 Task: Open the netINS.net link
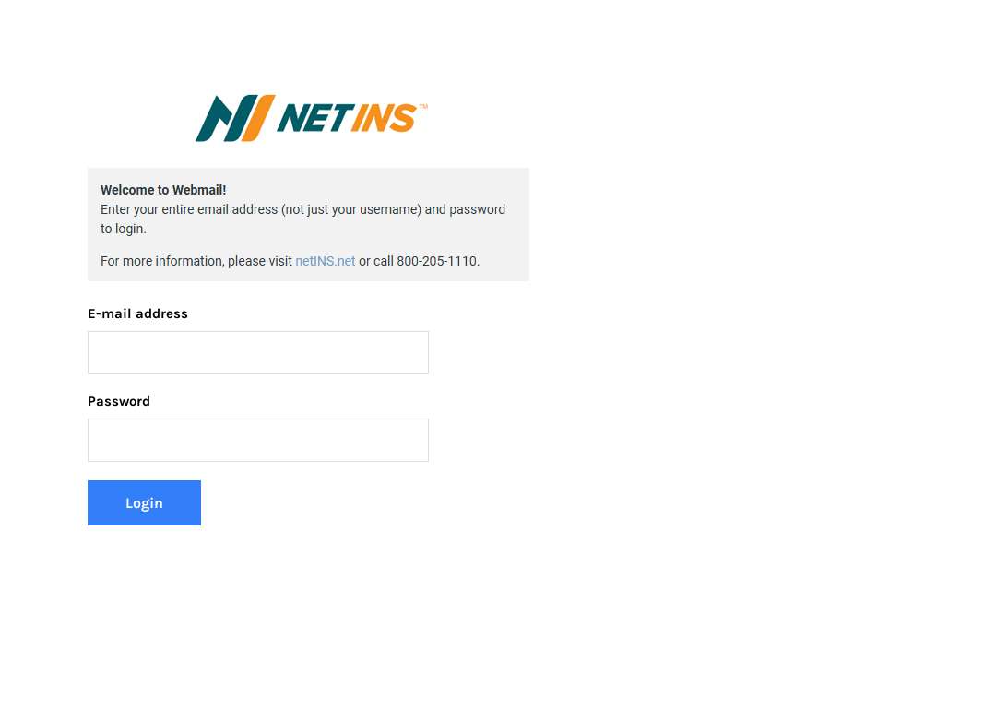point(326,261)
